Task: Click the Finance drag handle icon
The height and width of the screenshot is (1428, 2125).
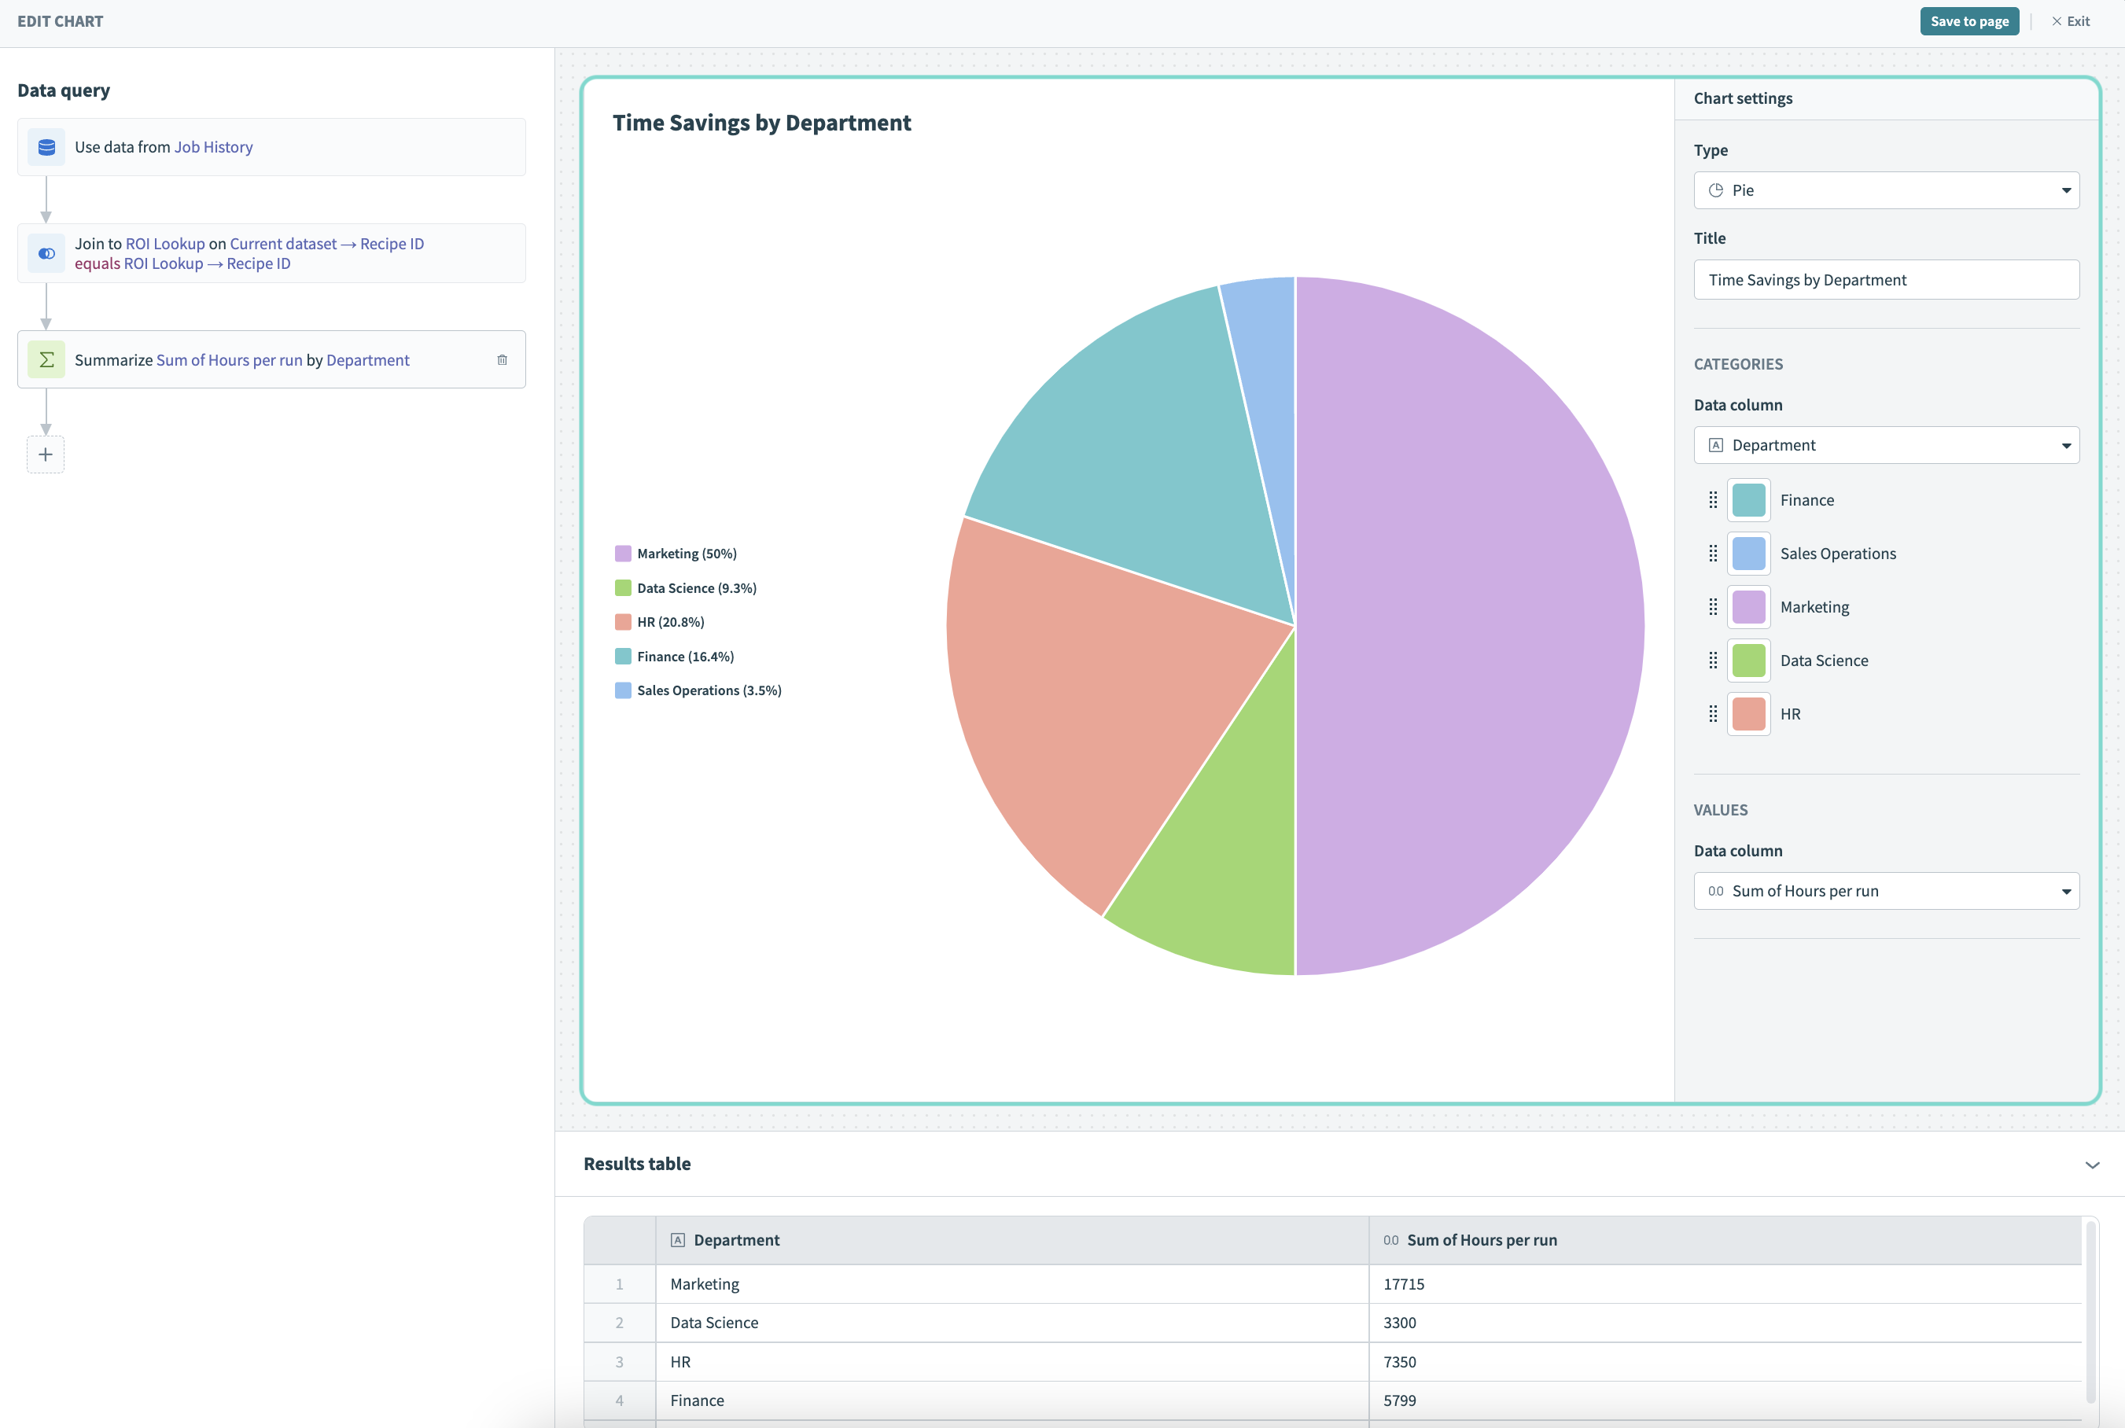Action: pyautogui.click(x=1712, y=499)
